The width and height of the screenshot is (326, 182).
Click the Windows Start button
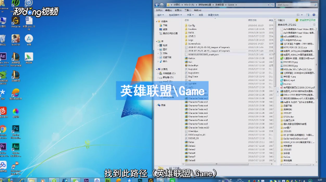click(2, 180)
